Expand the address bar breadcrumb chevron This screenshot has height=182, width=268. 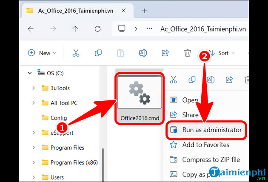click(136, 29)
